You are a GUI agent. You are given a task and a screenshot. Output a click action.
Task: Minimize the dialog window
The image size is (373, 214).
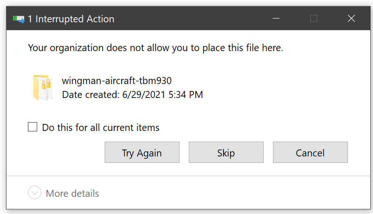[276, 19]
